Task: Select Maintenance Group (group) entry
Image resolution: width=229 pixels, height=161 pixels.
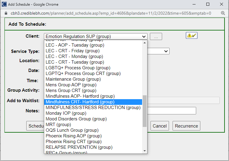Action: (73, 79)
